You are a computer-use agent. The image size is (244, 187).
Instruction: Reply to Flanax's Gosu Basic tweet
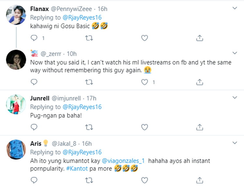pyautogui.click(x=34, y=38)
